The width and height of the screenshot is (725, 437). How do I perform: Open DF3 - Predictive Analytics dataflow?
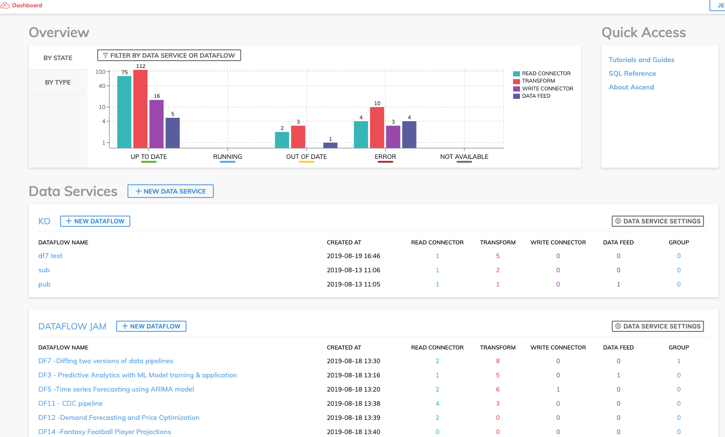pos(138,375)
